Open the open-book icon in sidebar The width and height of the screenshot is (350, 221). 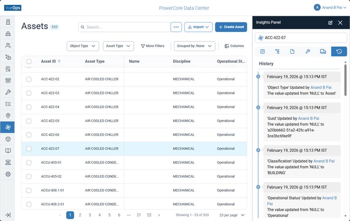tap(8, 150)
